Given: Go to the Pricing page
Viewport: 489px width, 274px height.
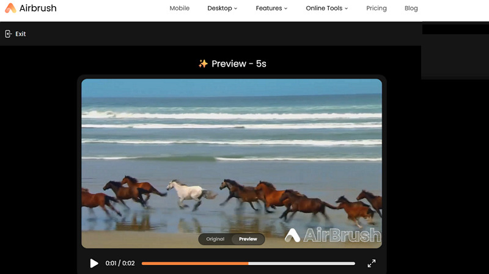Looking at the screenshot, I should [376, 9].
